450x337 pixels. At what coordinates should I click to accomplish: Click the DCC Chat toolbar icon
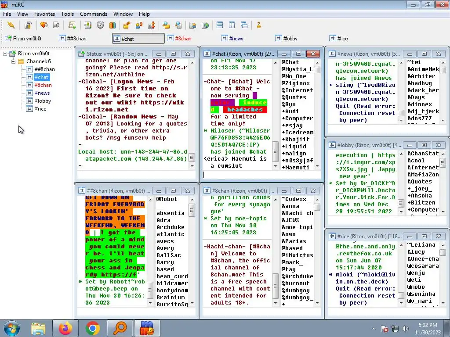(139, 25)
